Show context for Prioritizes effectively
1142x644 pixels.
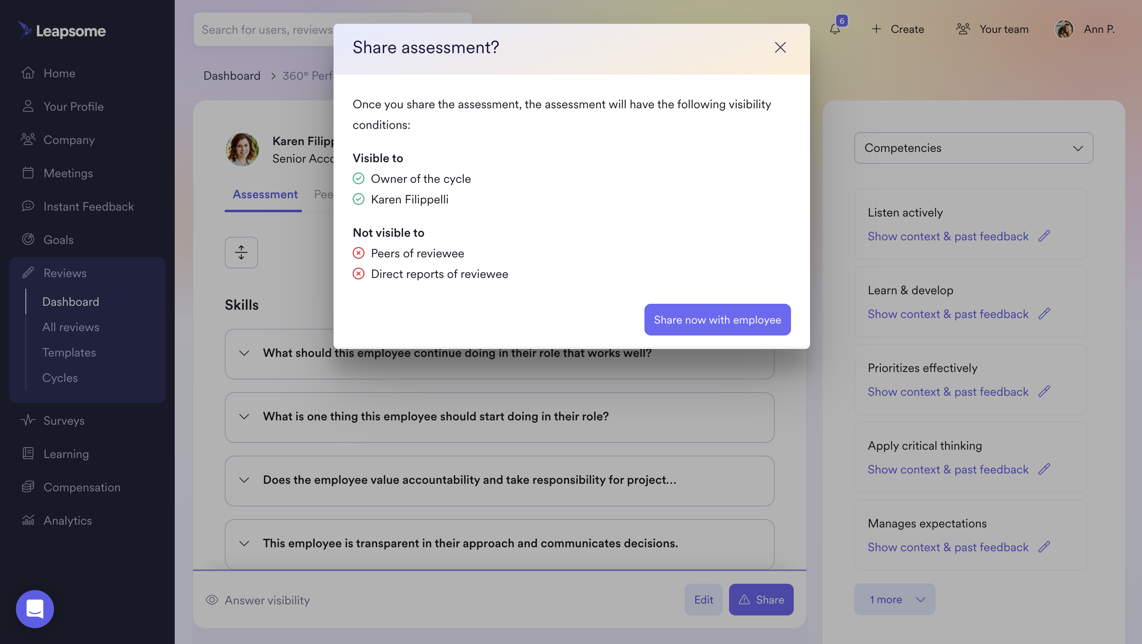coord(947,392)
